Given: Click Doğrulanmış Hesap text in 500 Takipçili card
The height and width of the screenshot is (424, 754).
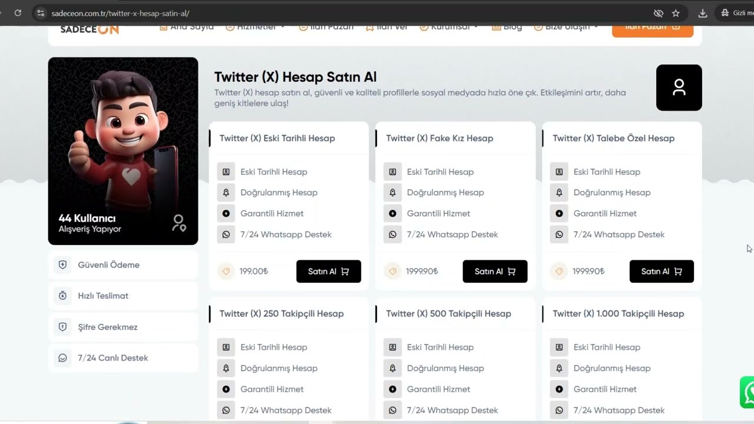Looking at the screenshot, I should [445, 368].
